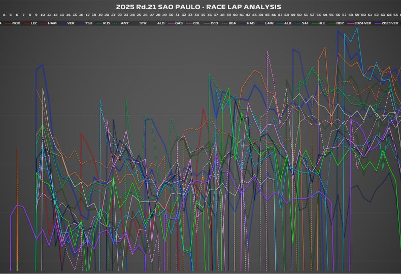Click the TSU legend label
This screenshot has height=274, width=401.
[89, 23]
